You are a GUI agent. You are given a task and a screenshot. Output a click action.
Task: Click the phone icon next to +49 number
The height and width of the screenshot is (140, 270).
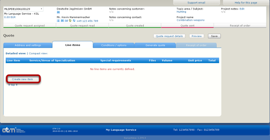tap(74, 21)
